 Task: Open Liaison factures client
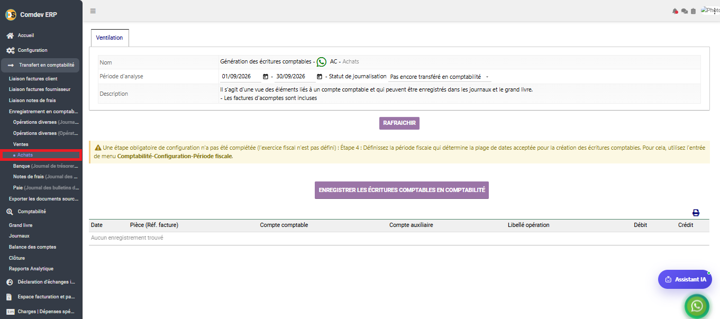pyautogui.click(x=33, y=79)
